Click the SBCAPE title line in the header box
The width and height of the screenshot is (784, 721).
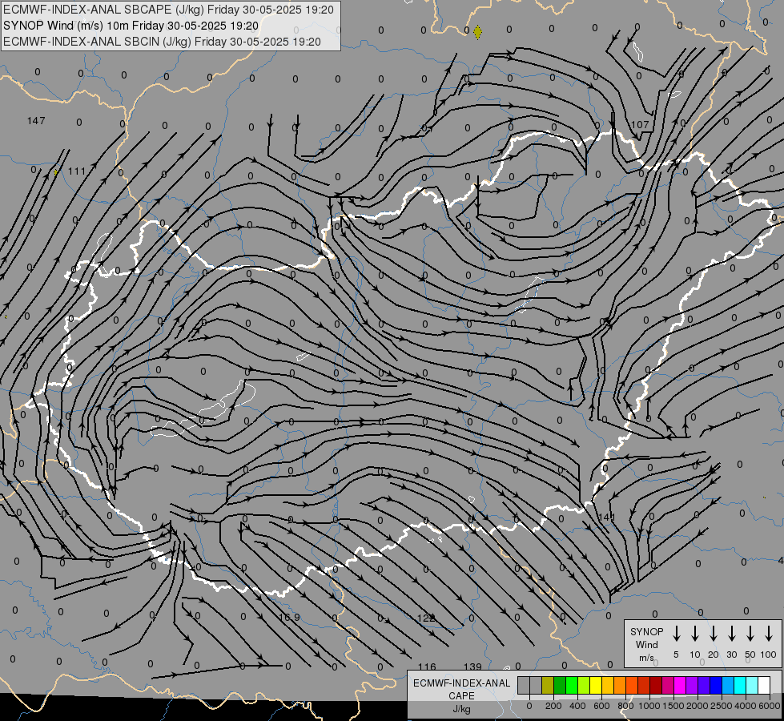pyautogui.click(x=168, y=10)
